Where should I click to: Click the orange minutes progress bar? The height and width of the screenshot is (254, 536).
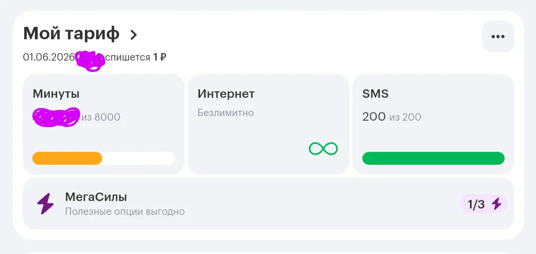67,158
